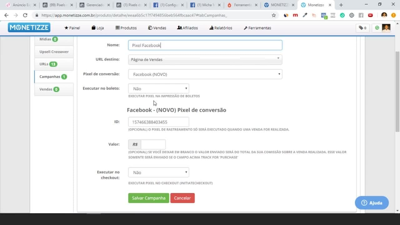Close the Anúncio browser tab
Screen dimensions: 400x225
point(35,5)
